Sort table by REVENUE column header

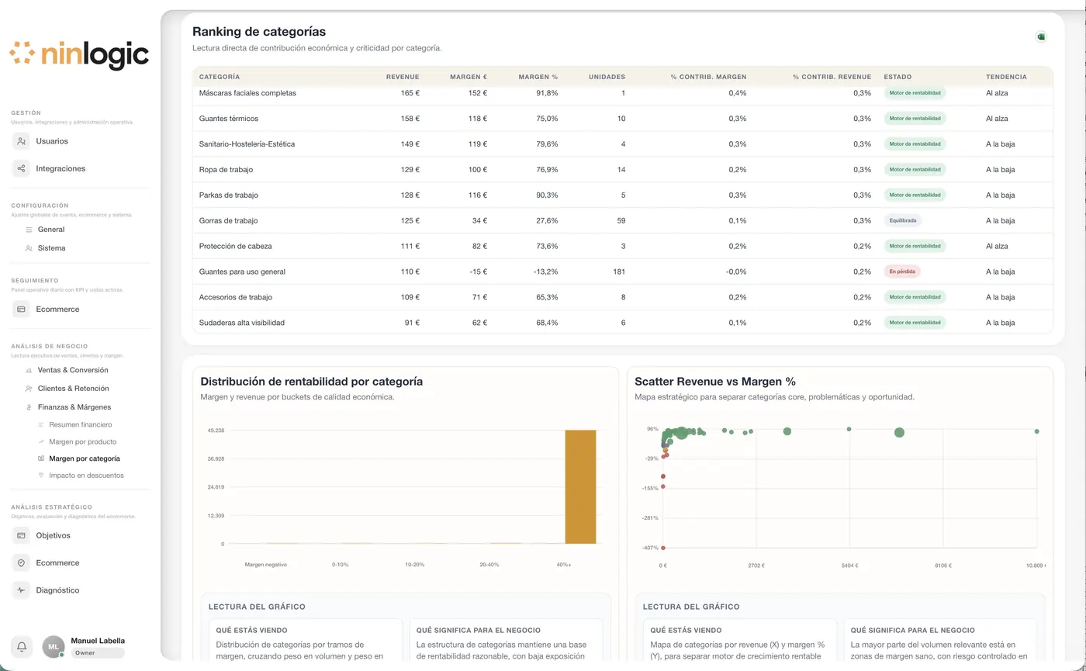tap(403, 77)
